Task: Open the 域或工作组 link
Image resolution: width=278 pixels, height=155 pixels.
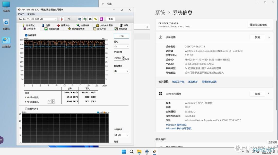Action: point(178,82)
